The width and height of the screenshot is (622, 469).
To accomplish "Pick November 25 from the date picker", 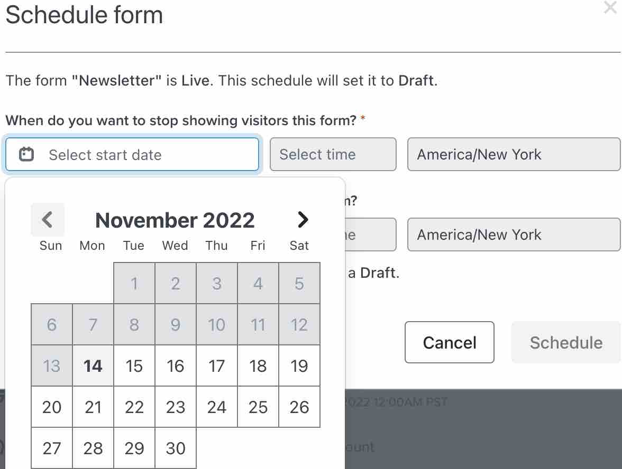I will (258, 407).
